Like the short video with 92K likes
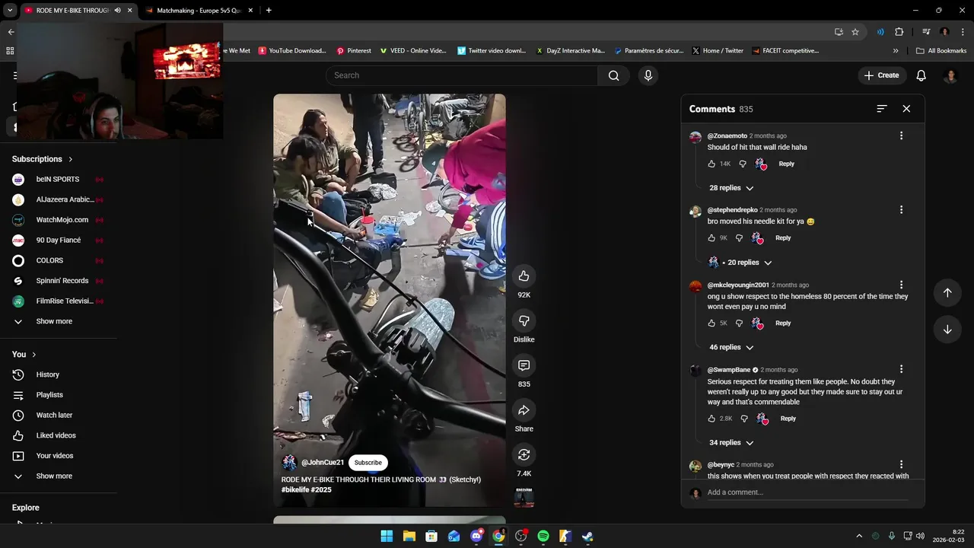The image size is (974, 548). (x=524, y=276)
